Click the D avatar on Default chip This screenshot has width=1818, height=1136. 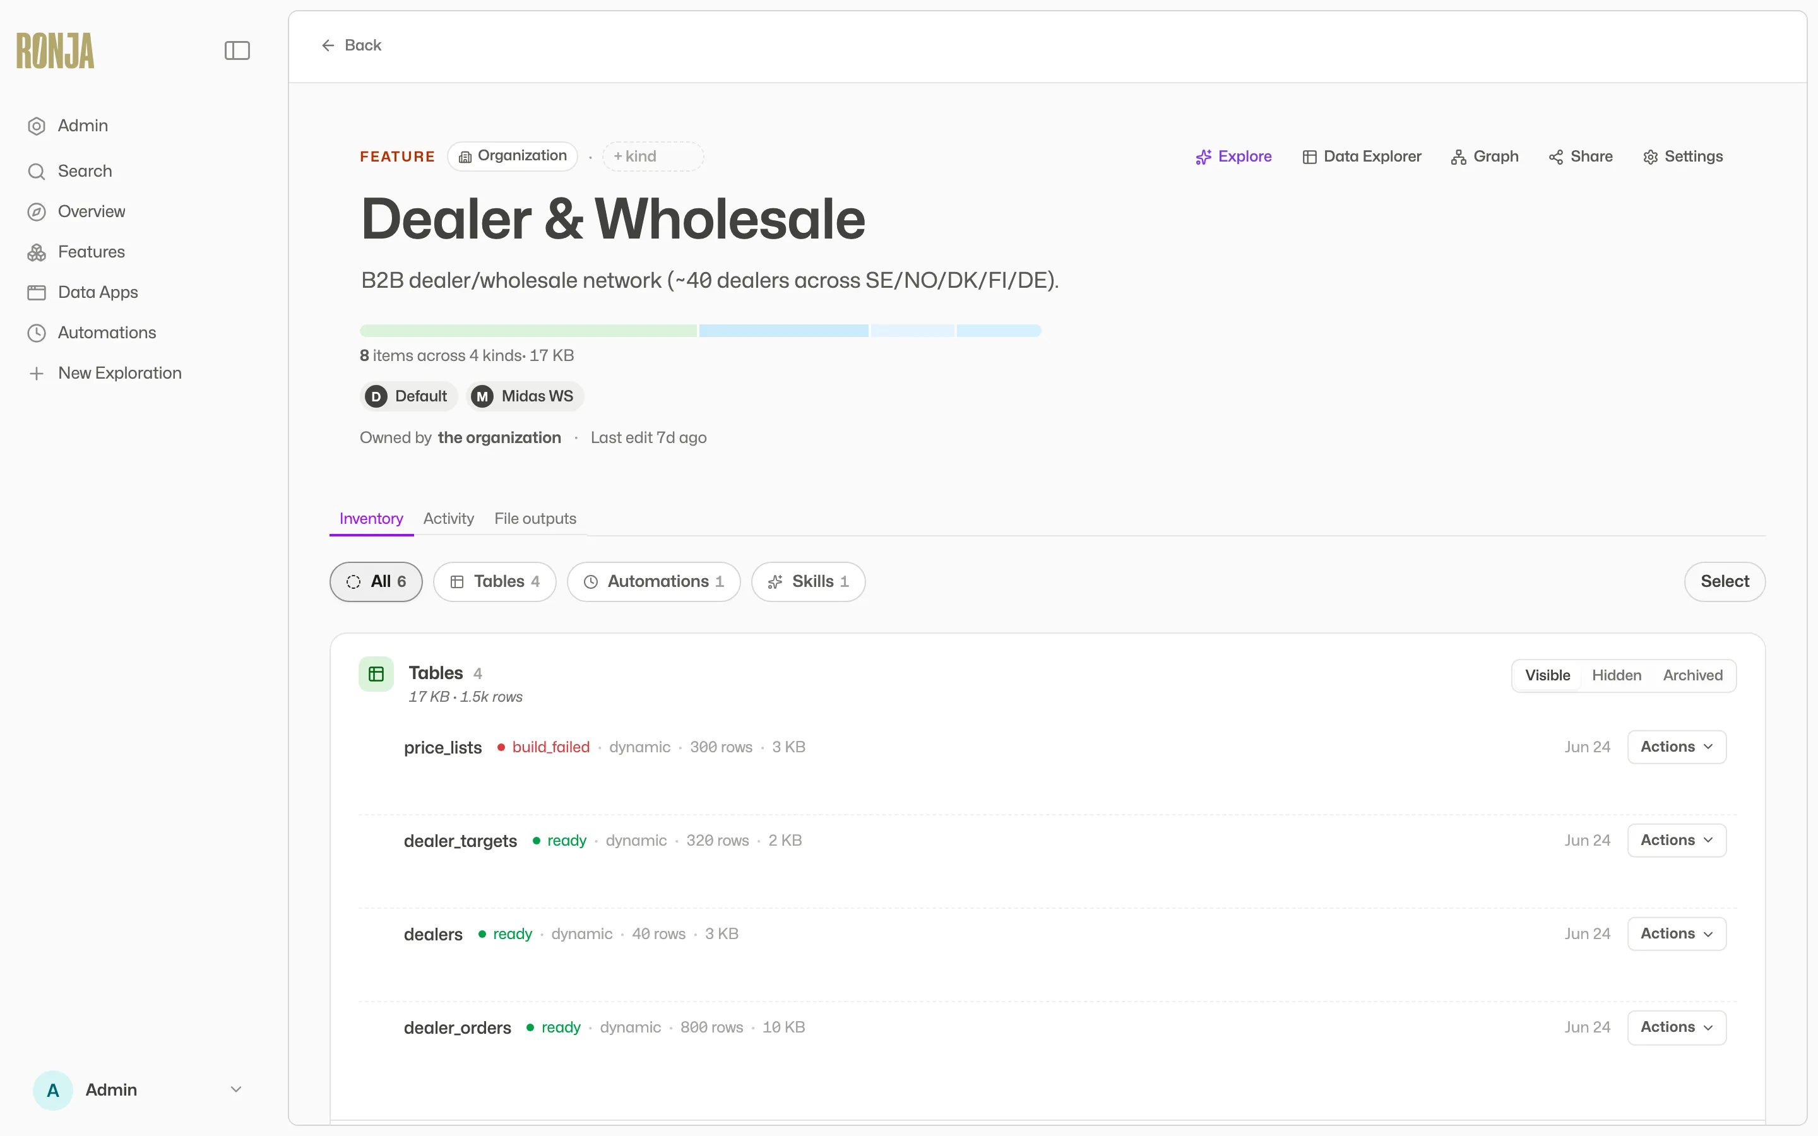(x=376, y=397)
